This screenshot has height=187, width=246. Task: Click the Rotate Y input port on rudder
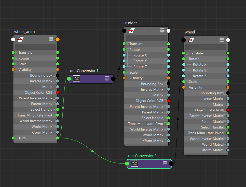[x=124, y=61]
